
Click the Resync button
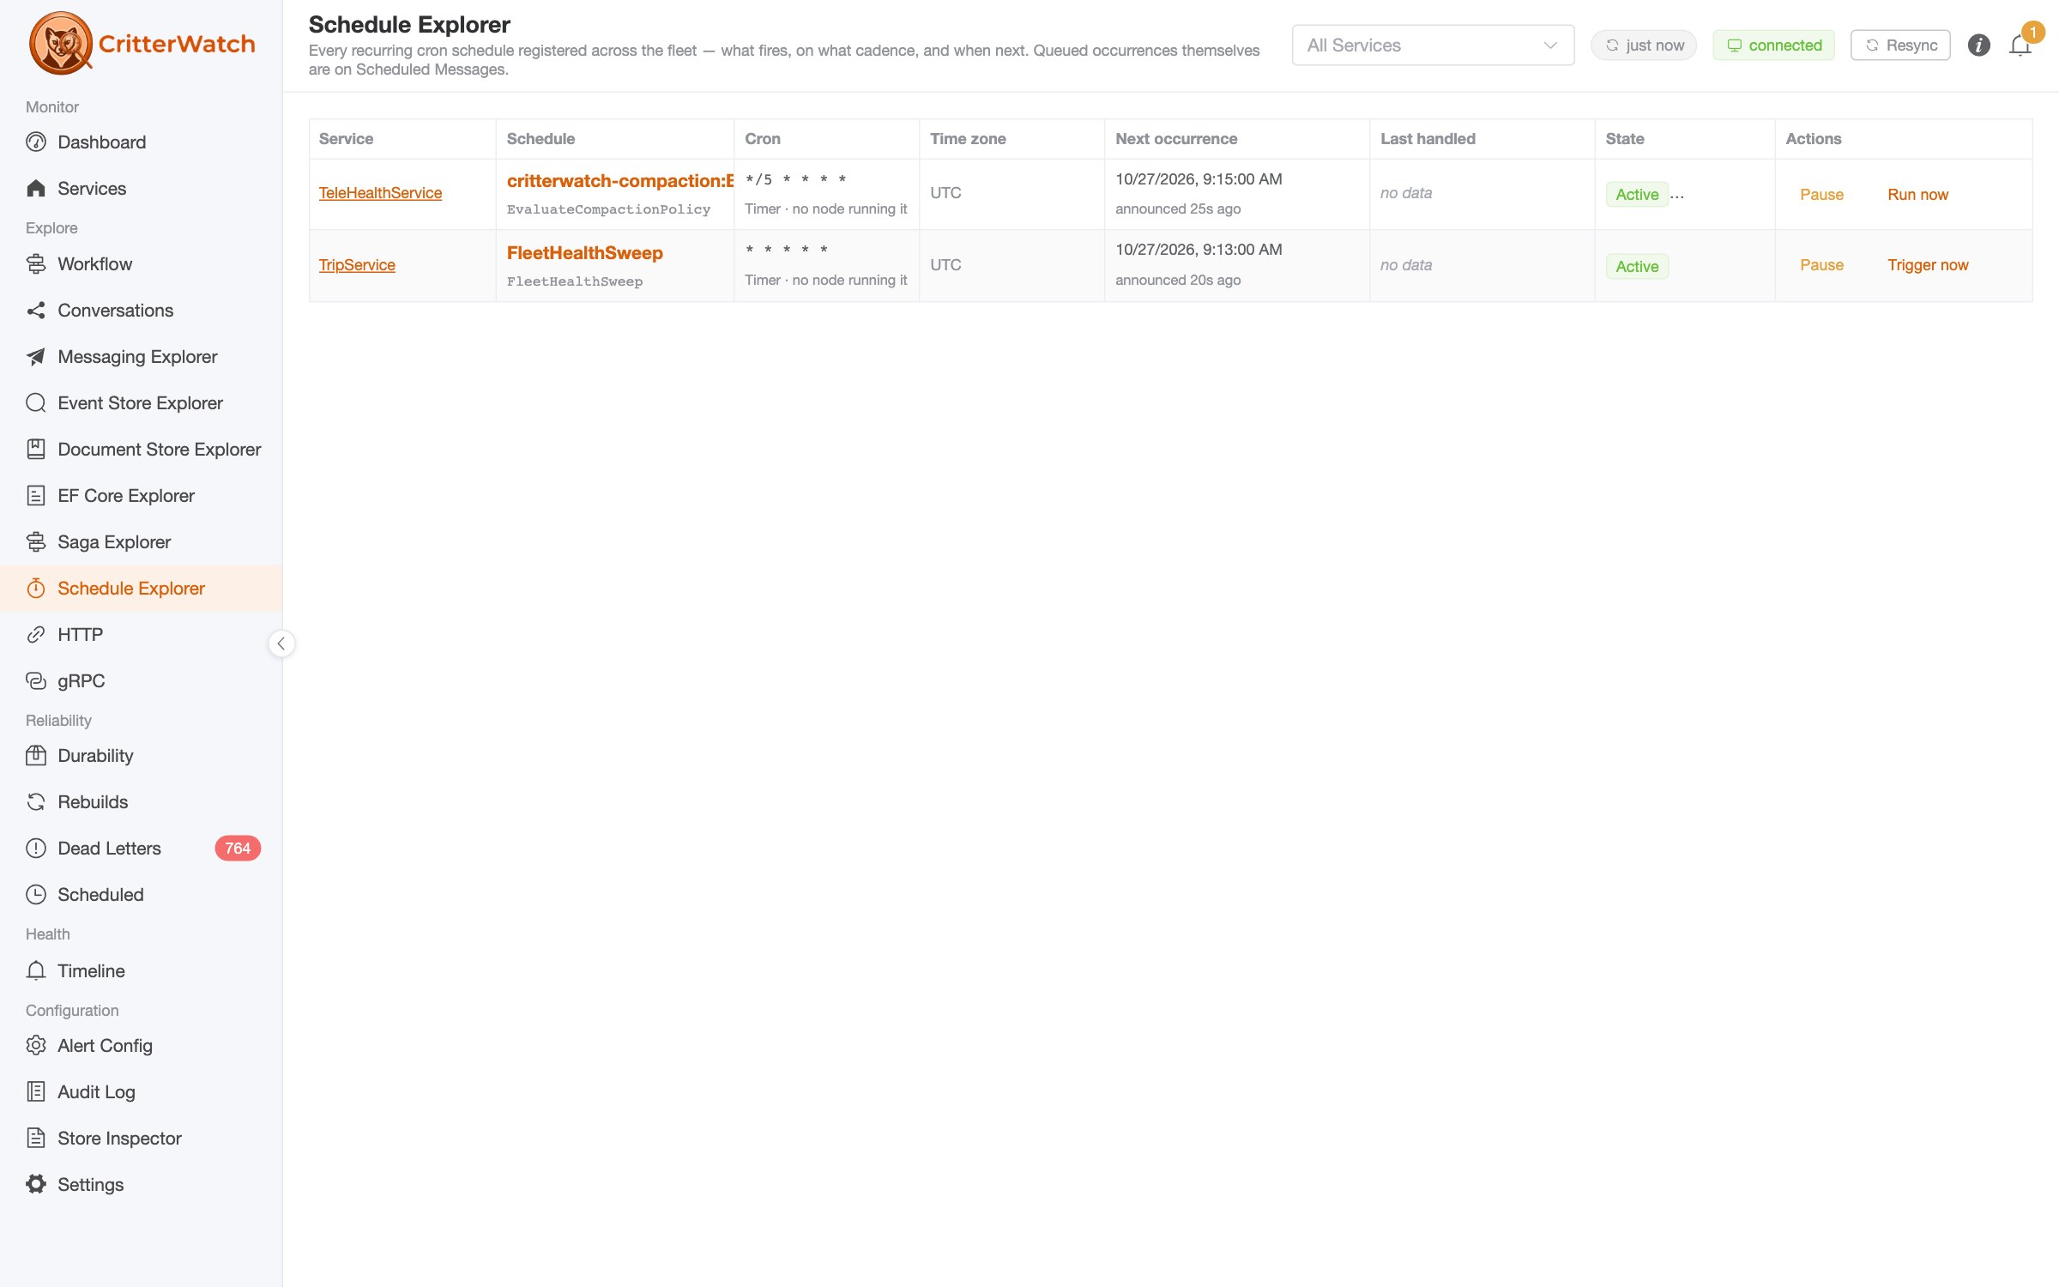pyautogui.click(x=1900, y=45)
